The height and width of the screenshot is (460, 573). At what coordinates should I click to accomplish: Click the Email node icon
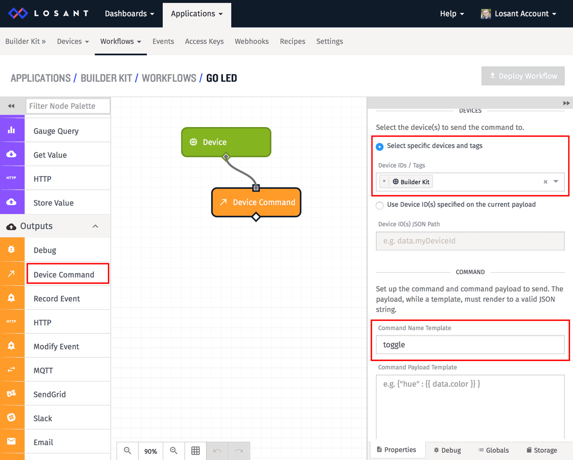click(12, 441)
